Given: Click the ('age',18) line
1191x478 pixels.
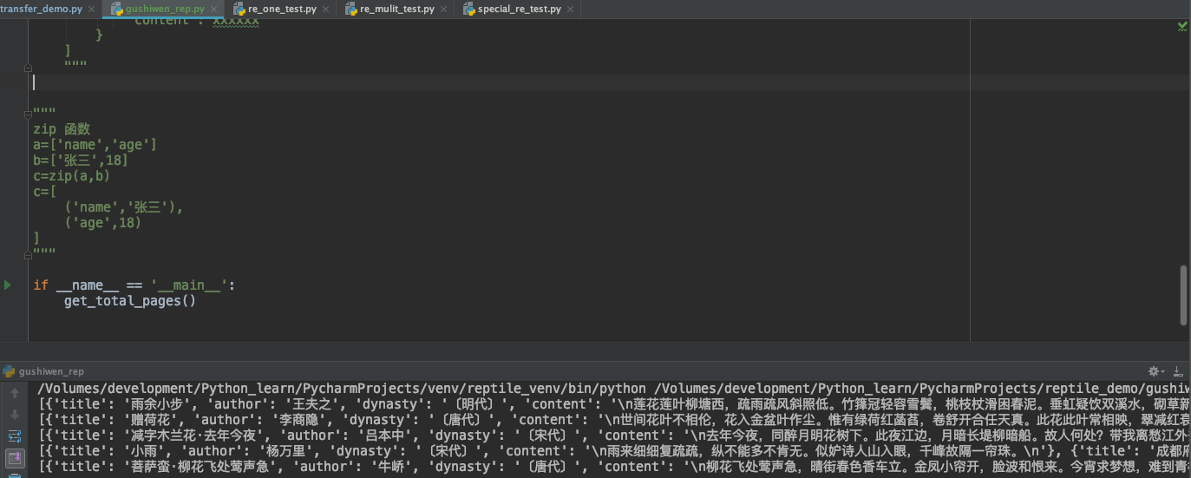Looking at the screenshot, I should 102,223.
